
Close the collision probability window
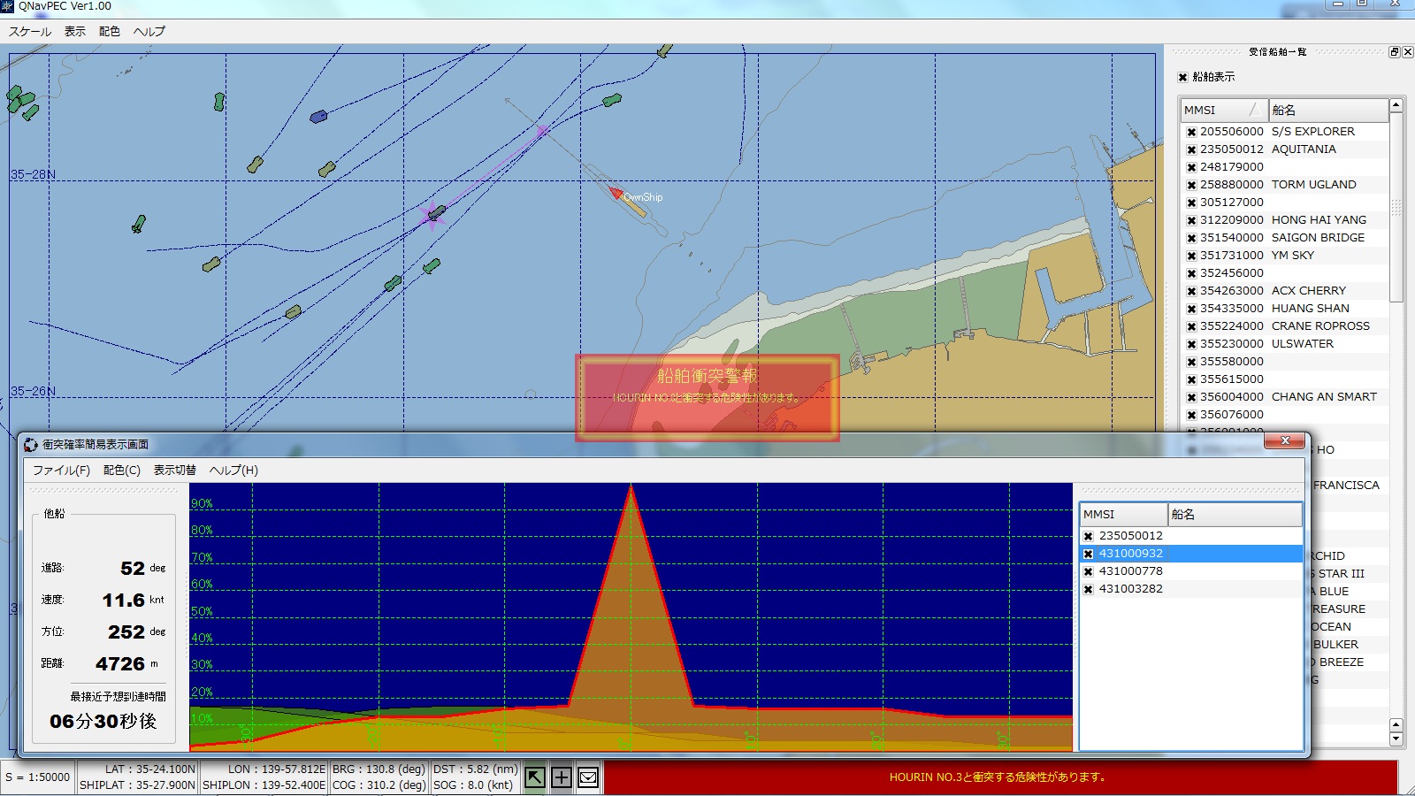1285,440
